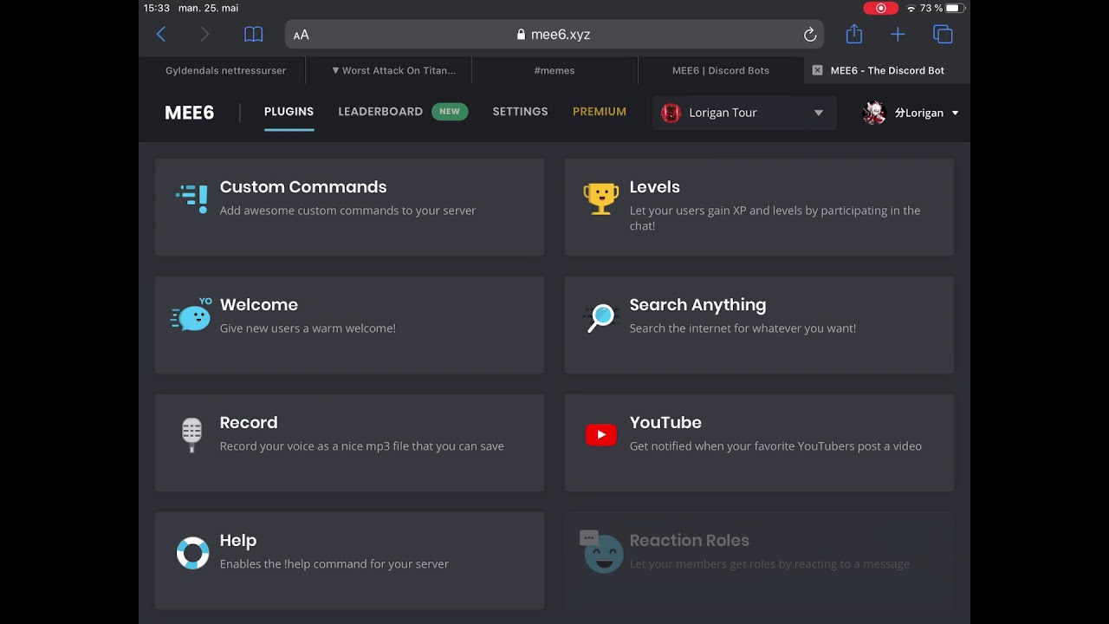Image resolution: width=1109 pixels, height=624 pixels.
Task: Open the Lorigan user account dropdown arrow
Action: (x=956, y=113)
